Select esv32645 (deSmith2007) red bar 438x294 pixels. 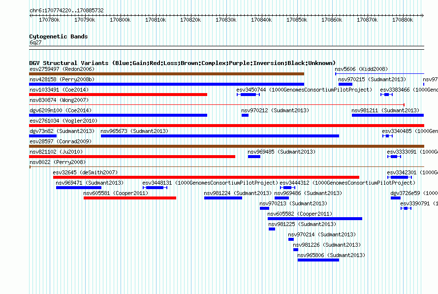[206, 177]
